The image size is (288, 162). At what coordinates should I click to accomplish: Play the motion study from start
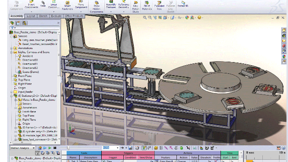pos(45,148)
